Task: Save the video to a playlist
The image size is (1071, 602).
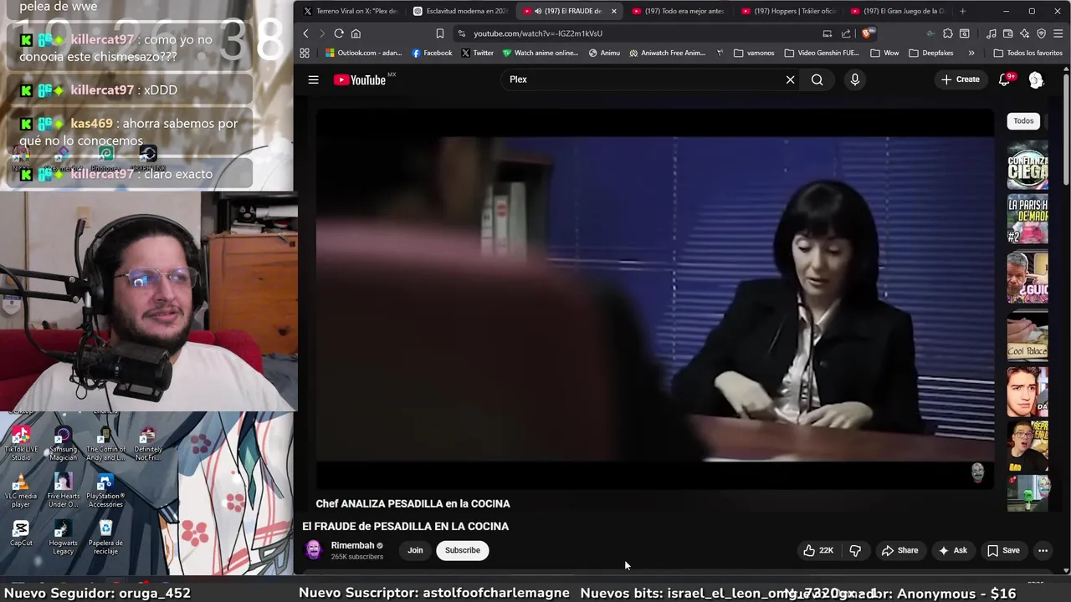Action: pyautogui.click(x=1003, y=550)
